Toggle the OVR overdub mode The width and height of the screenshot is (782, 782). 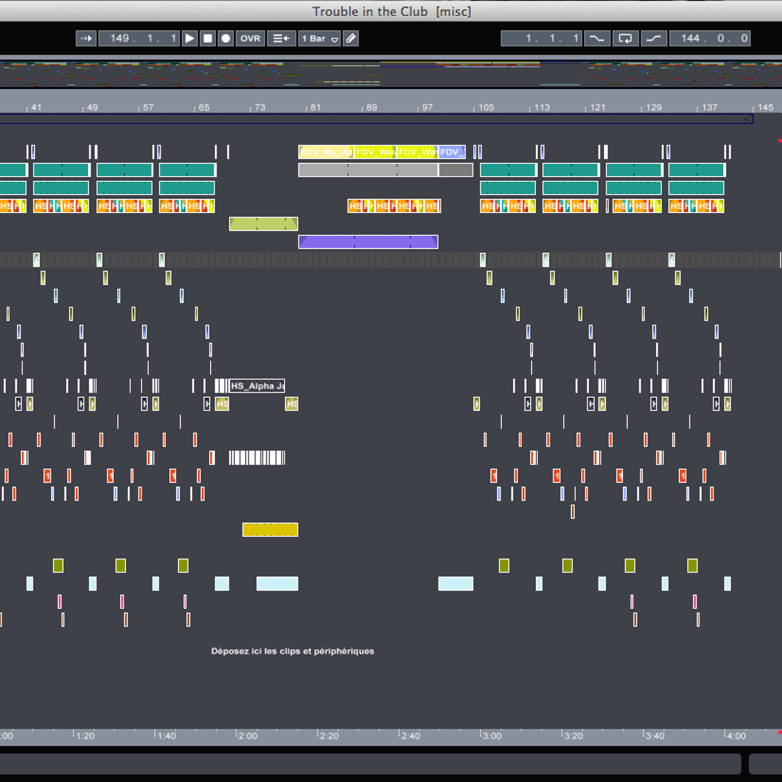coord(250,39)
